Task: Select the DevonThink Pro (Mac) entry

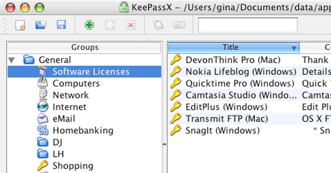Action: pos(233,60)
